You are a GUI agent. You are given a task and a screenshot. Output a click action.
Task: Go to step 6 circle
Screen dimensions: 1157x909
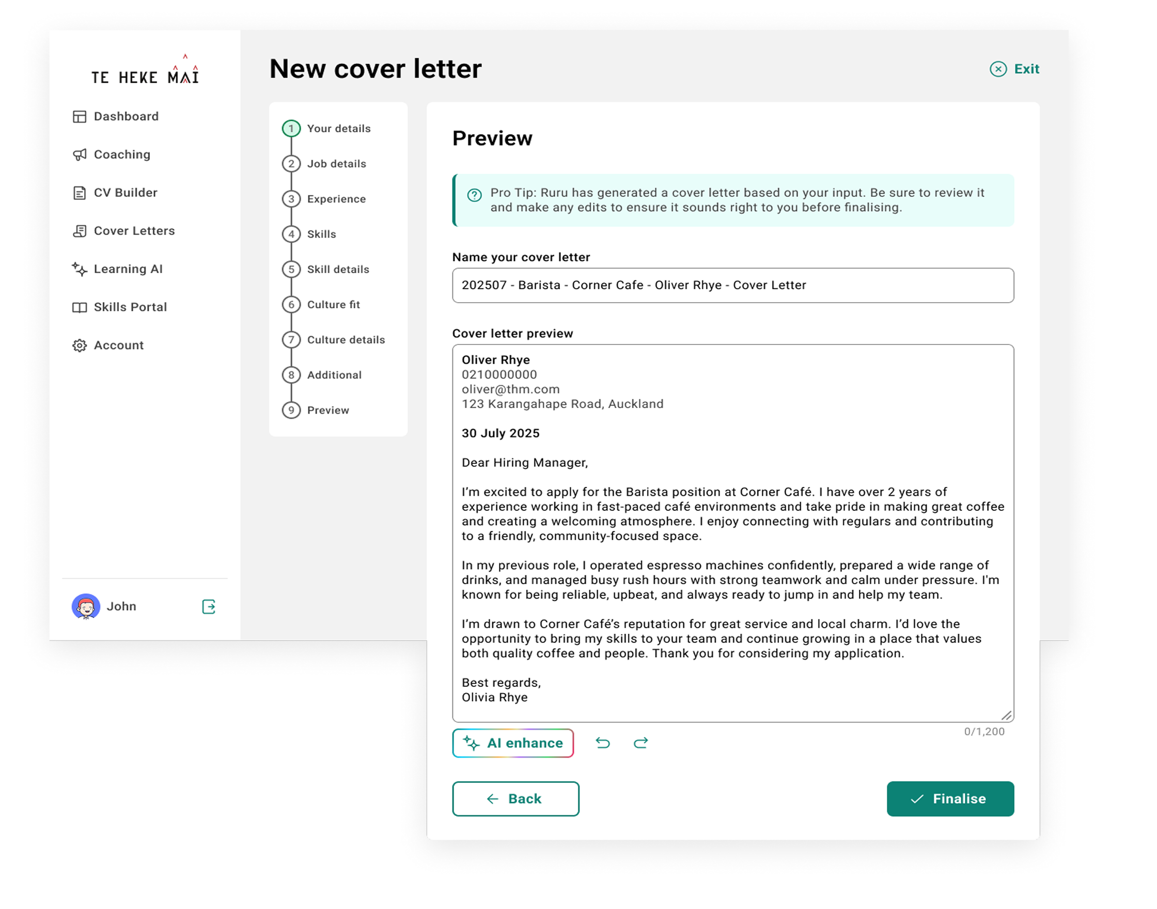(291, 304)
